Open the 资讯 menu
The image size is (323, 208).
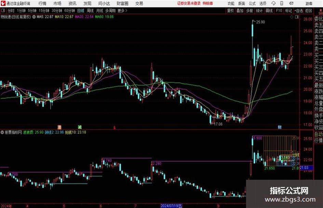pos(72,3)
